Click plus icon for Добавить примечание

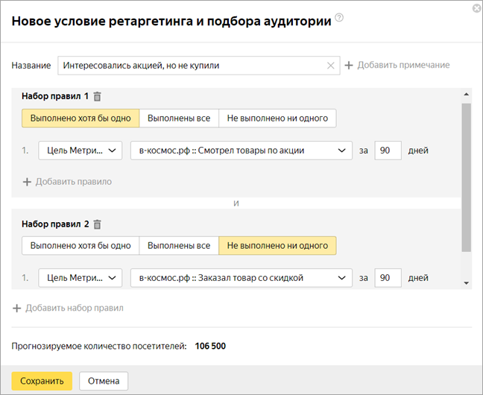(x=348, y=66)
